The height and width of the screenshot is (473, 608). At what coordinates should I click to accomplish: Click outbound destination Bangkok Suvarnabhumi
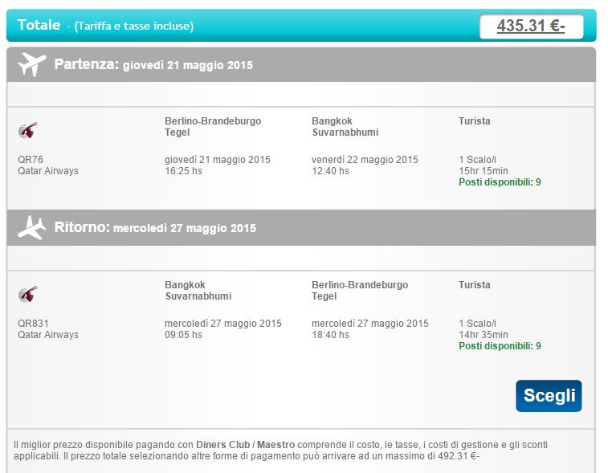(345, 127)
